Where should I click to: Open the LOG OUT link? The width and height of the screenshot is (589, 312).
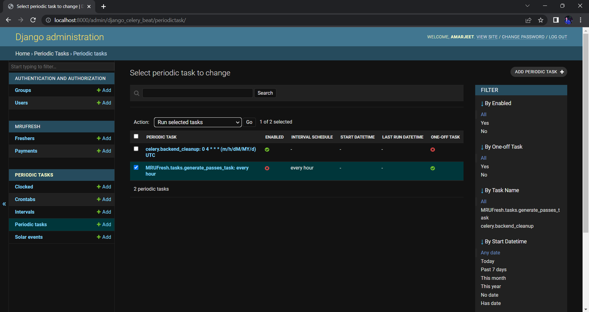[x=558, y=37]
